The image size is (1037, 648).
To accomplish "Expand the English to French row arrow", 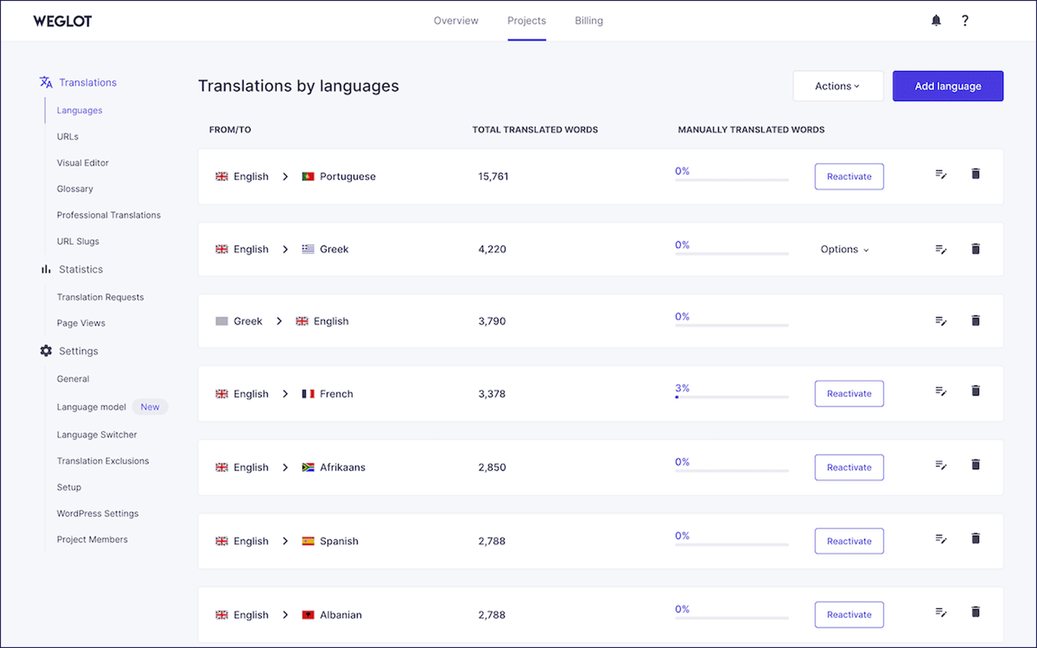I will point(286,393).
